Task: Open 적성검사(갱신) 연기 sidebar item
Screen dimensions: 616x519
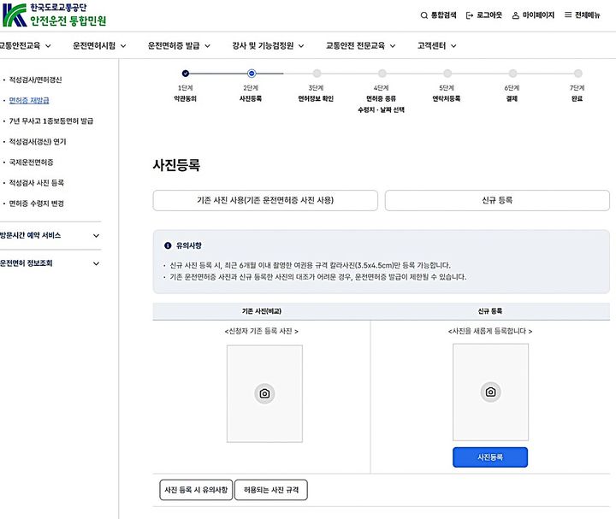Action: coord(38,142)
